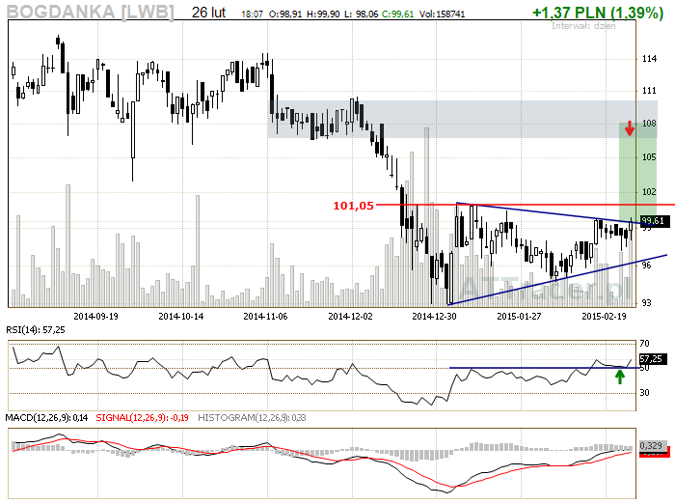Click the 2014-12-30 date axis label
The height and width of the screenshot is (504, 675).
[x=434, y=317]
